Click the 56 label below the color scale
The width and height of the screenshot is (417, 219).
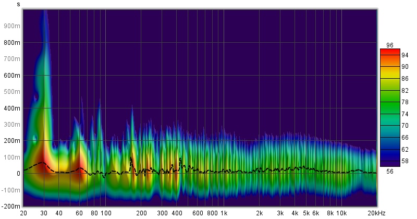pyautogui.click(x=390, y=171)
